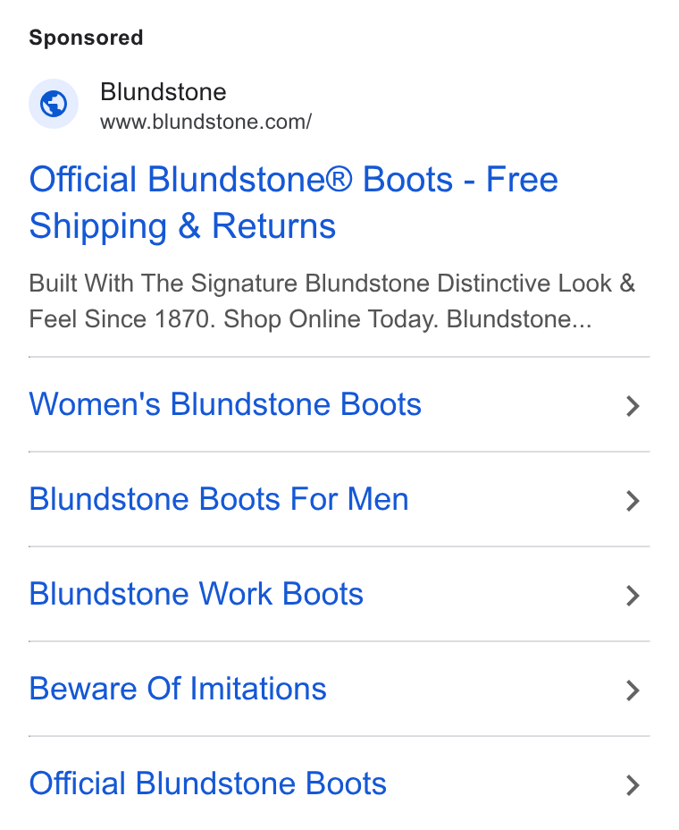Image resolution: width=679 pixels, height=830 pixels.
Task: Open the Official Blundstone Boots headline link
Action: click(294, 202)
